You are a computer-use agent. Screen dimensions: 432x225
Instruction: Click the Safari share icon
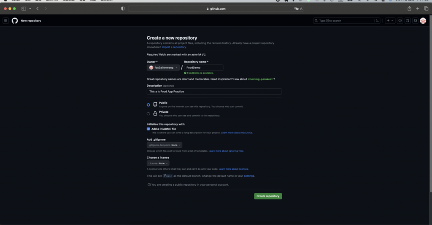click(409, 8)
